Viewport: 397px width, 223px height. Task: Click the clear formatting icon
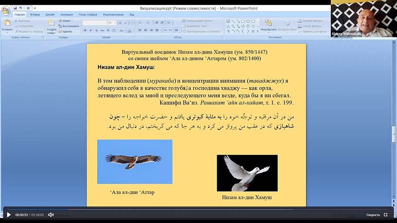click(x=131, y=23)
